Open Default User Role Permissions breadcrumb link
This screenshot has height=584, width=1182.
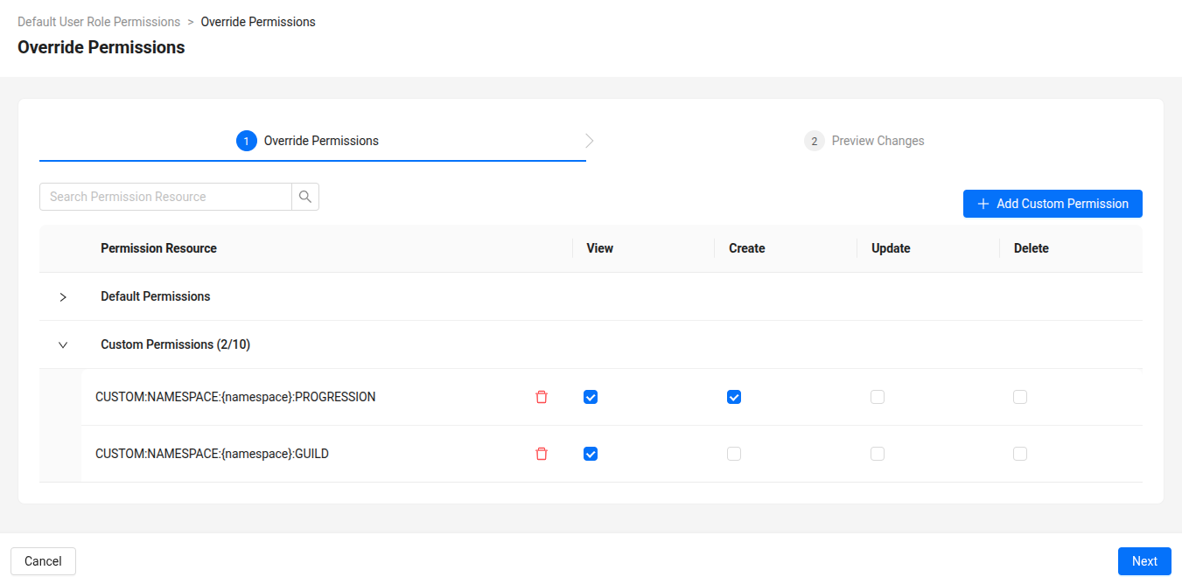(x=98, y=21)
